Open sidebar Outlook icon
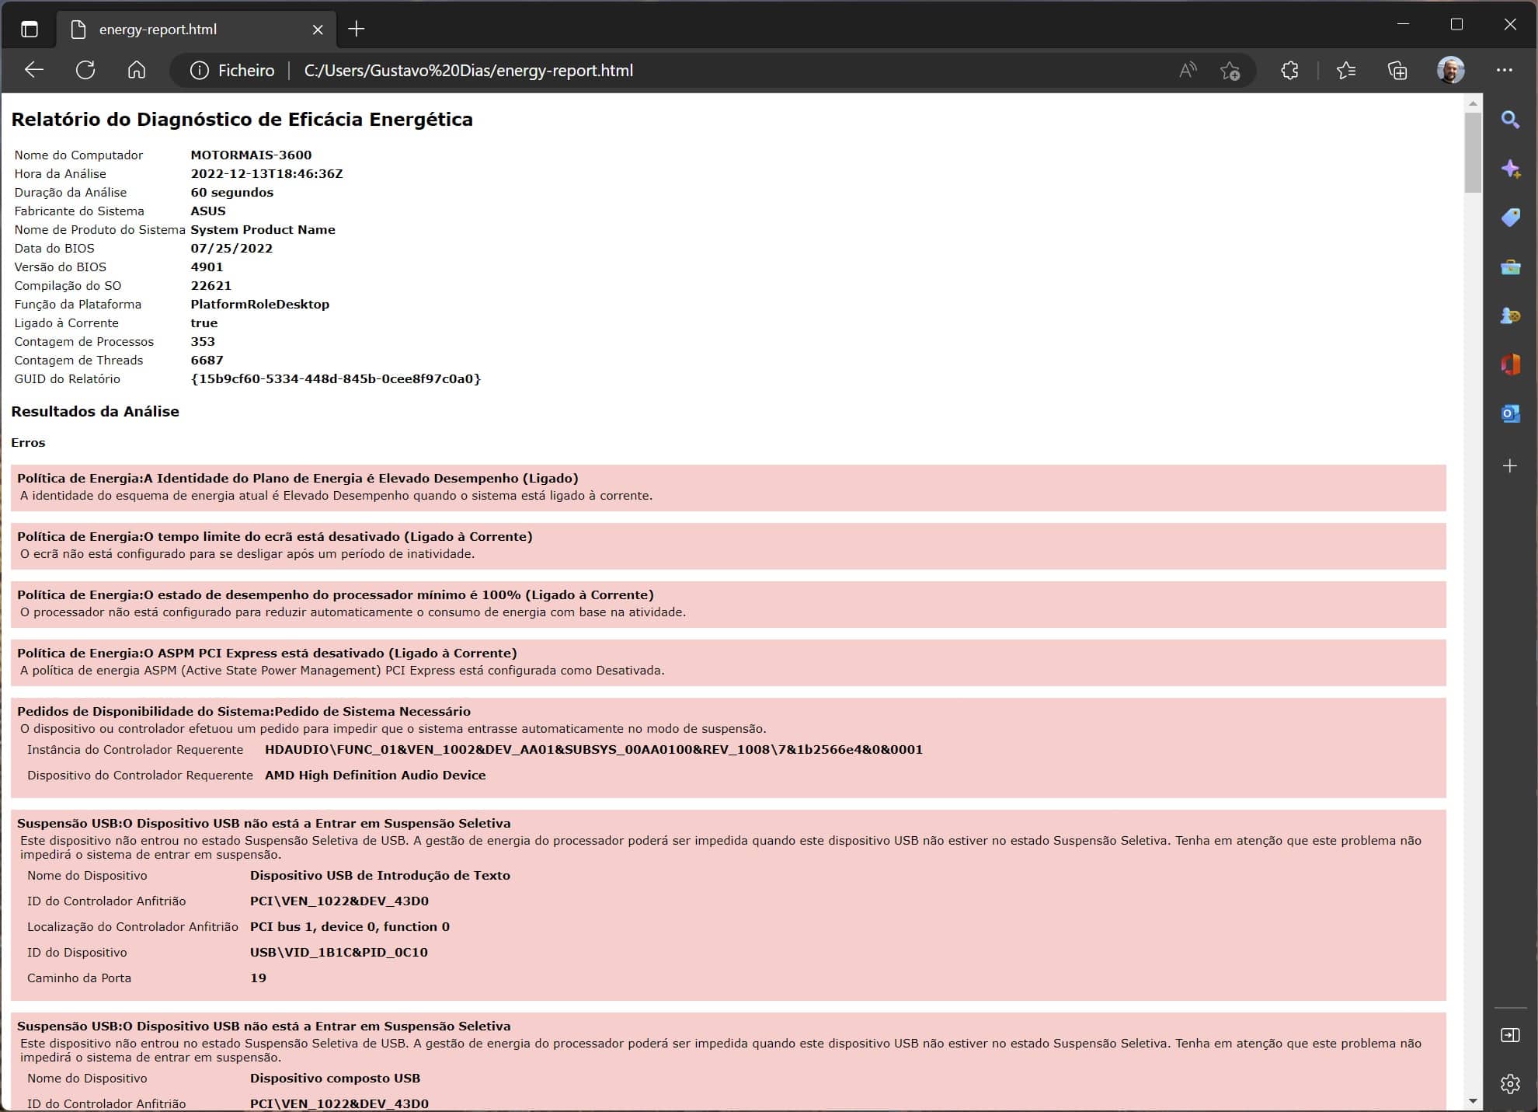 click(x=1510, y=413)
